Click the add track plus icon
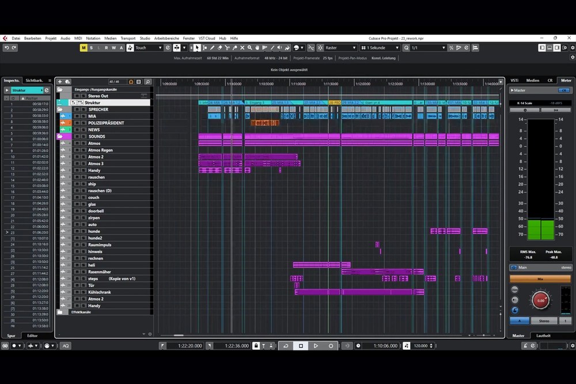Image resolution: width=576 pixels, height=384 pixels. point(60,82)
